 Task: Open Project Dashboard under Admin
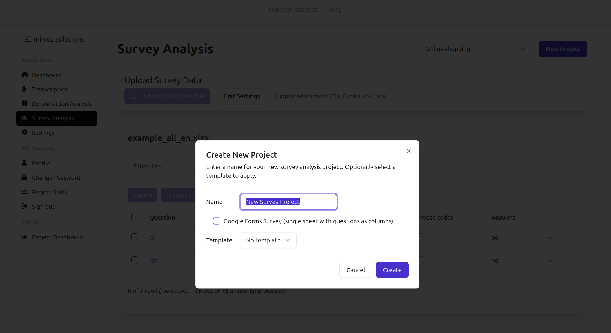[x=57, y=237]
